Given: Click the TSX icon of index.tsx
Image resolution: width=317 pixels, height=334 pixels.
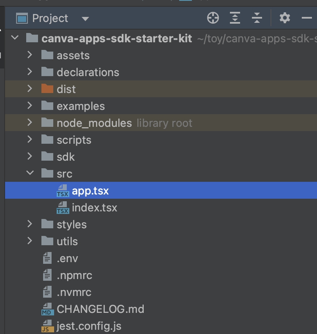Looking at the screenshot, I should click(x=63, y=208).
